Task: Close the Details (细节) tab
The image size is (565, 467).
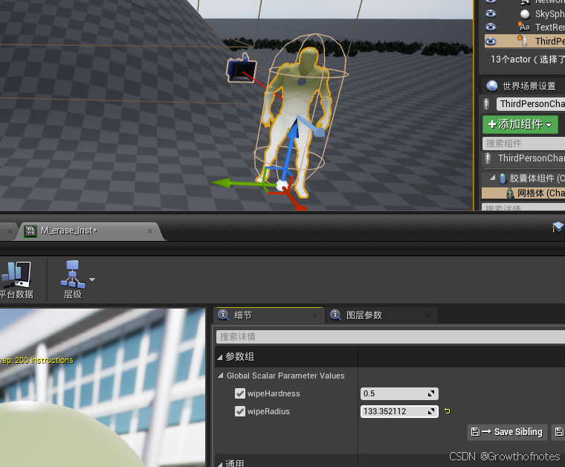Action: click(315, 315)
